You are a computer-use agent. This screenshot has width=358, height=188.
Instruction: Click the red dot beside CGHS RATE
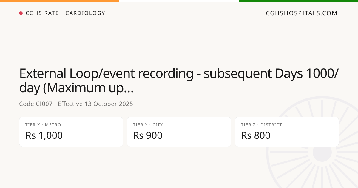(21, 13)
